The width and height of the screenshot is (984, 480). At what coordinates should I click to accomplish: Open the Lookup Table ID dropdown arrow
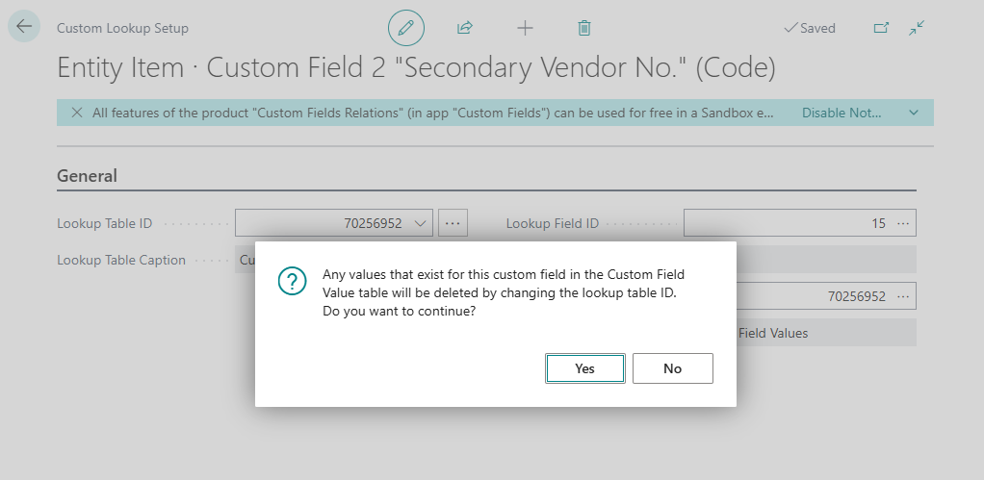click(420, 223)
